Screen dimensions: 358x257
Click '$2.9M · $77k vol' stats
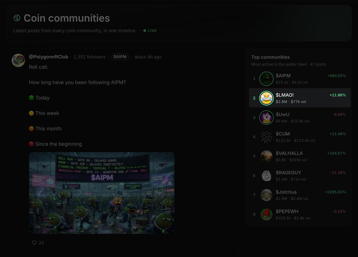(291, 102)
